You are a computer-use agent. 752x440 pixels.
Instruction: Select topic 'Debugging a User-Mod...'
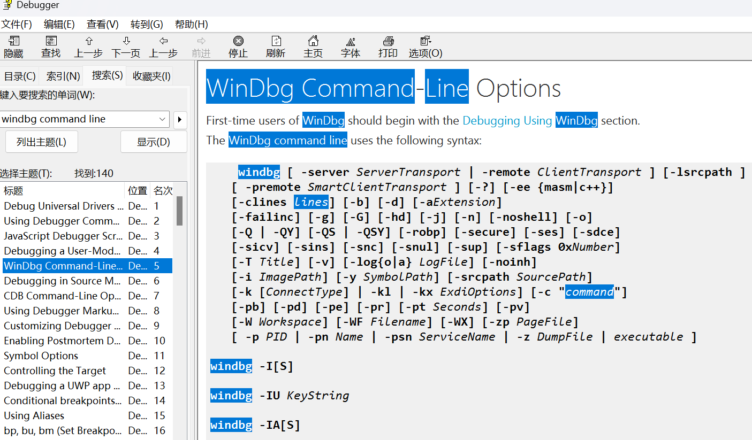[87, 251]
